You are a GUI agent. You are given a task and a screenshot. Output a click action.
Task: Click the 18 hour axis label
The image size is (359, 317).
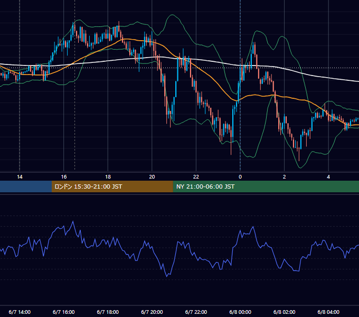tap(108, 177)
